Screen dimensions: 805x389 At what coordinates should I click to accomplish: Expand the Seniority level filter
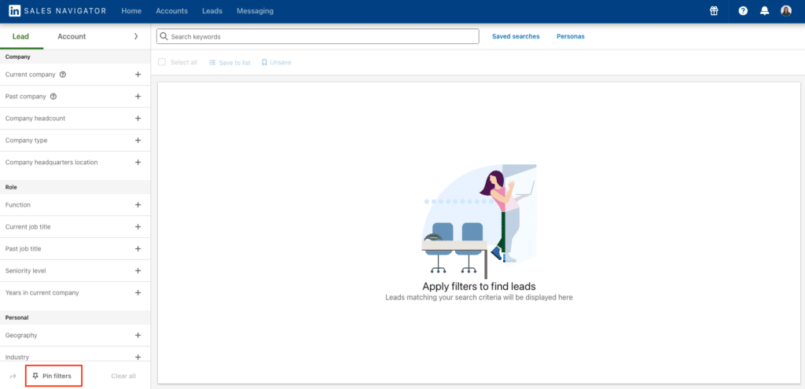point(138,271)
